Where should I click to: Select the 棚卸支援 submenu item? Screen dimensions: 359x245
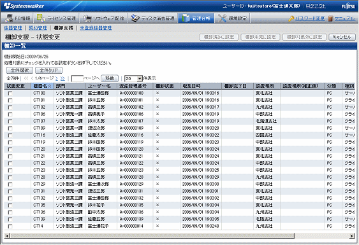click(x=63, y=28)
